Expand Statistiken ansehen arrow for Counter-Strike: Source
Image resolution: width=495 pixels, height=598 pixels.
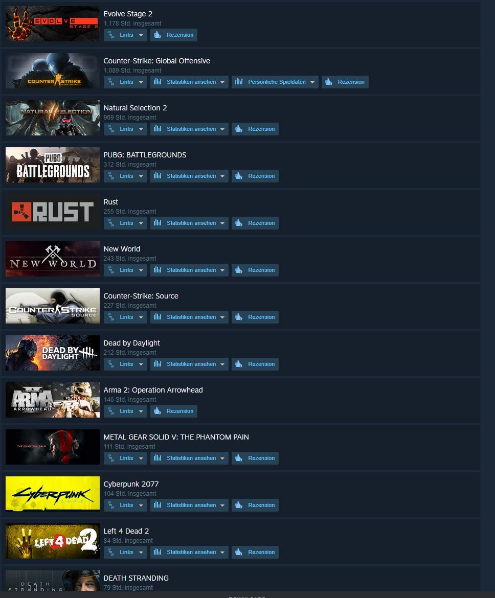pos(222,317)
